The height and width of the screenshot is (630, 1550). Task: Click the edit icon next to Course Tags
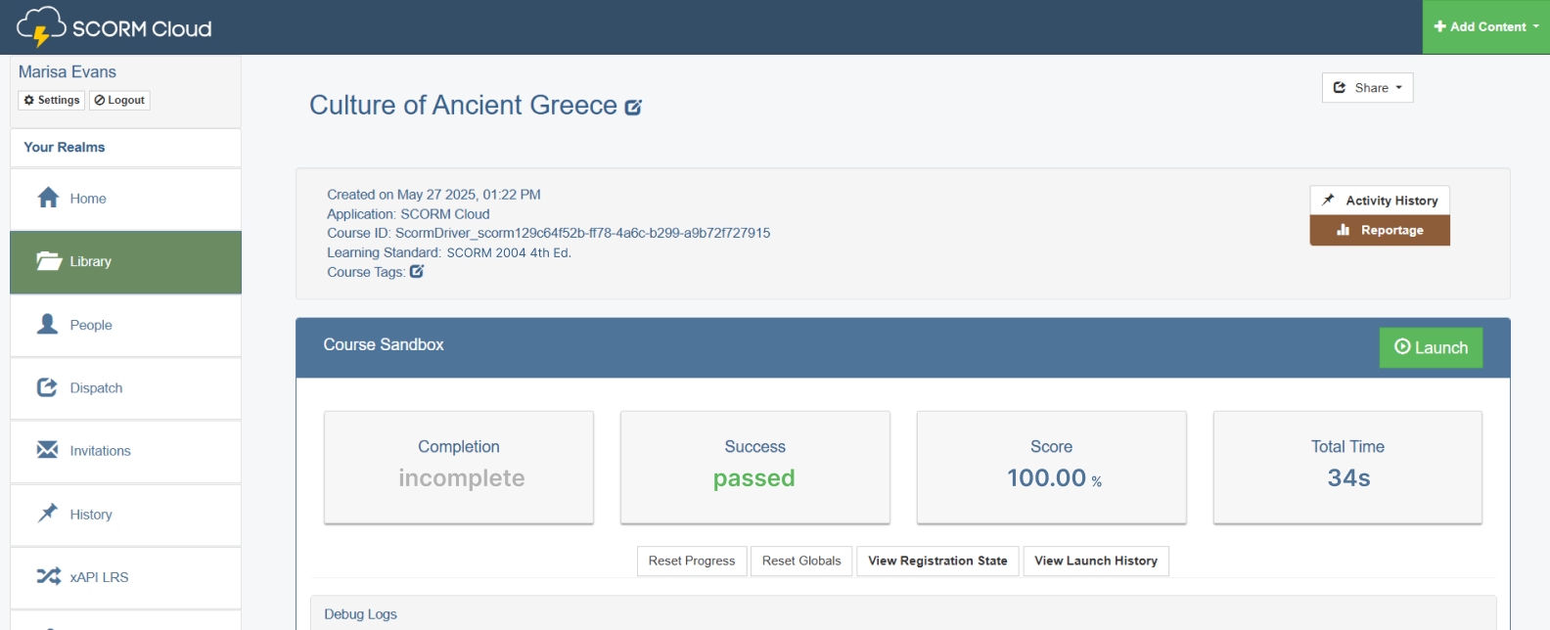click(x=418, y=271)
